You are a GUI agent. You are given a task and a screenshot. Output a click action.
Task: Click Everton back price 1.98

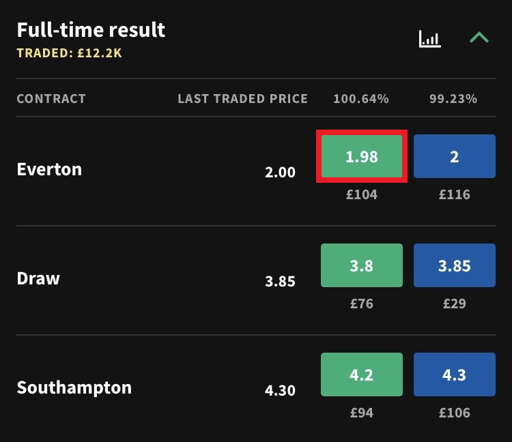[x=361, y=157]
